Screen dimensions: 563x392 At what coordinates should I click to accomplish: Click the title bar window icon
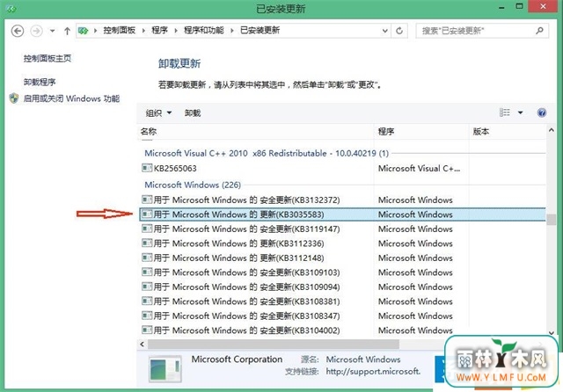click(11, 8)
